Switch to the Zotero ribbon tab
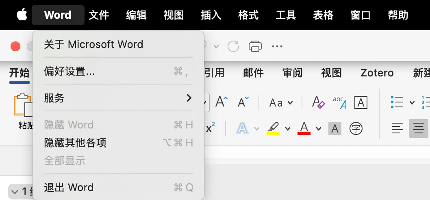The height and width of the screenshot is (200, 430). pyautogui.click(x=377, y=73)
